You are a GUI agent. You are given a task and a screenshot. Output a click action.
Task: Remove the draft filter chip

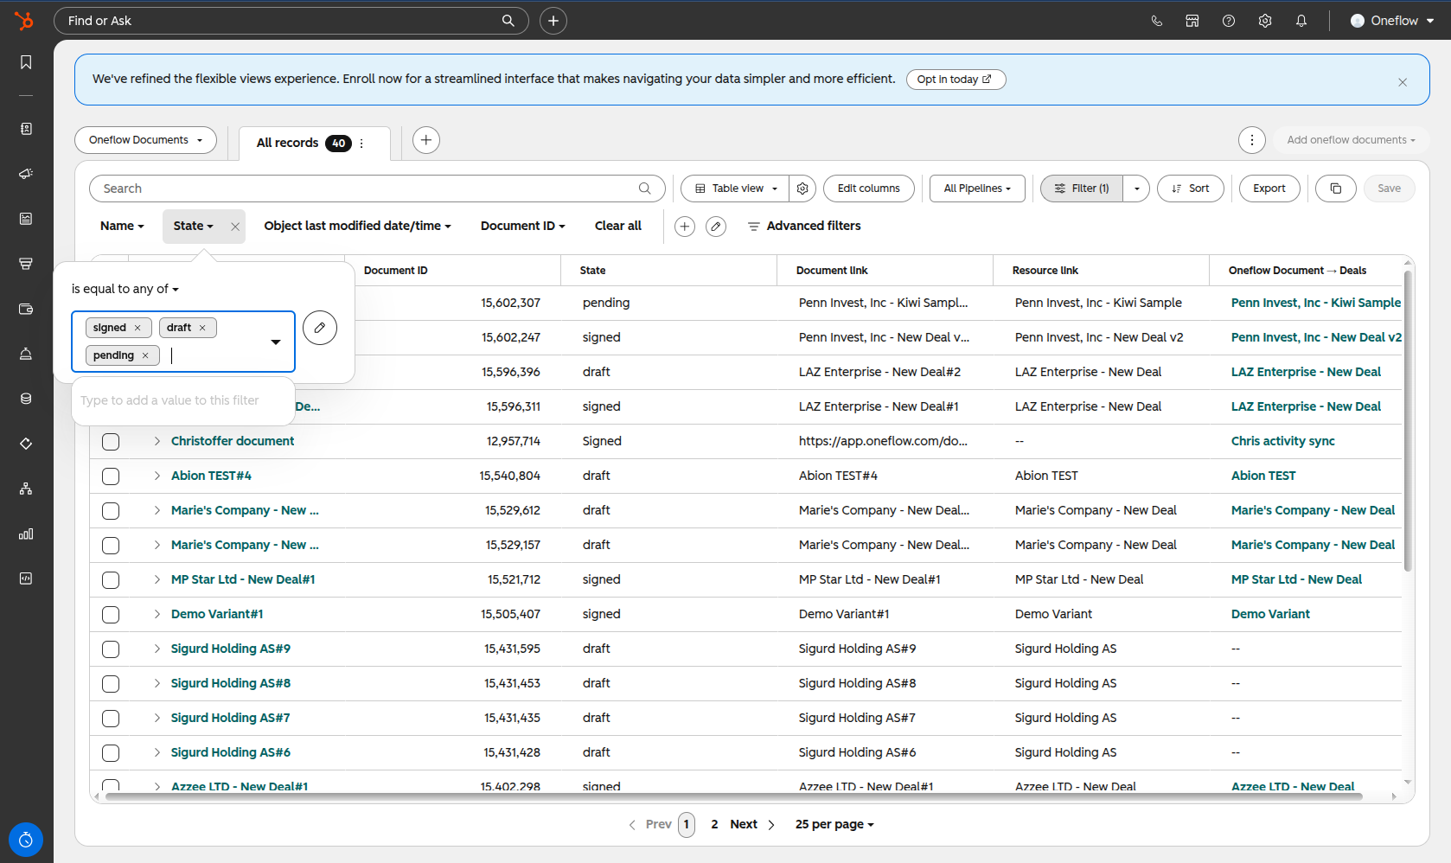pyautogui.click(x=202, y=328)
